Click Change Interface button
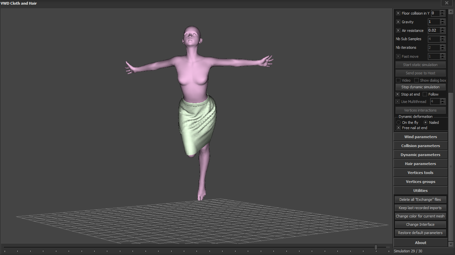 [x=420, y=224]
